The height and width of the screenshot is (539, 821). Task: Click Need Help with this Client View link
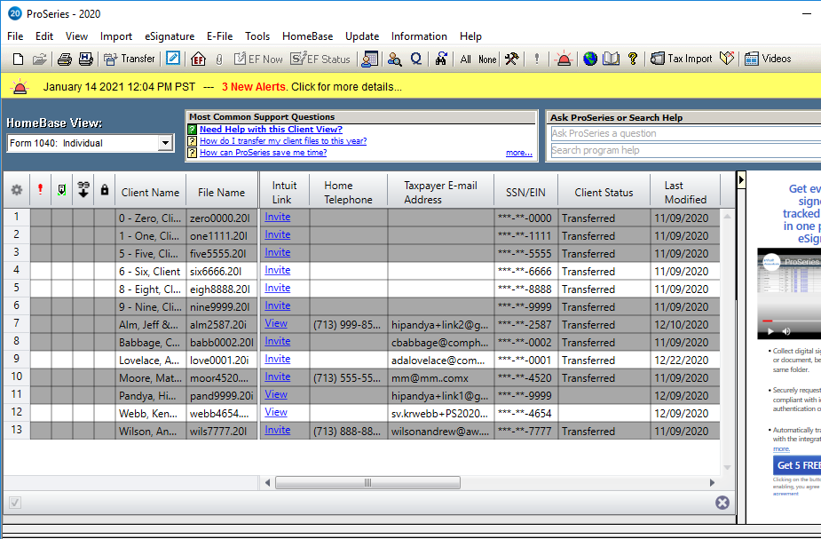coord(271,130)
